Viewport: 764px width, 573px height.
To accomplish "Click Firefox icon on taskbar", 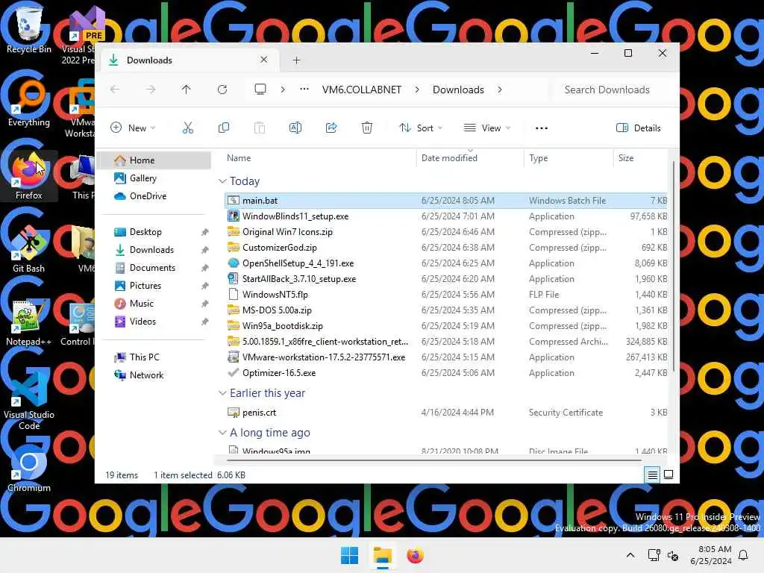I will point(415,555).
